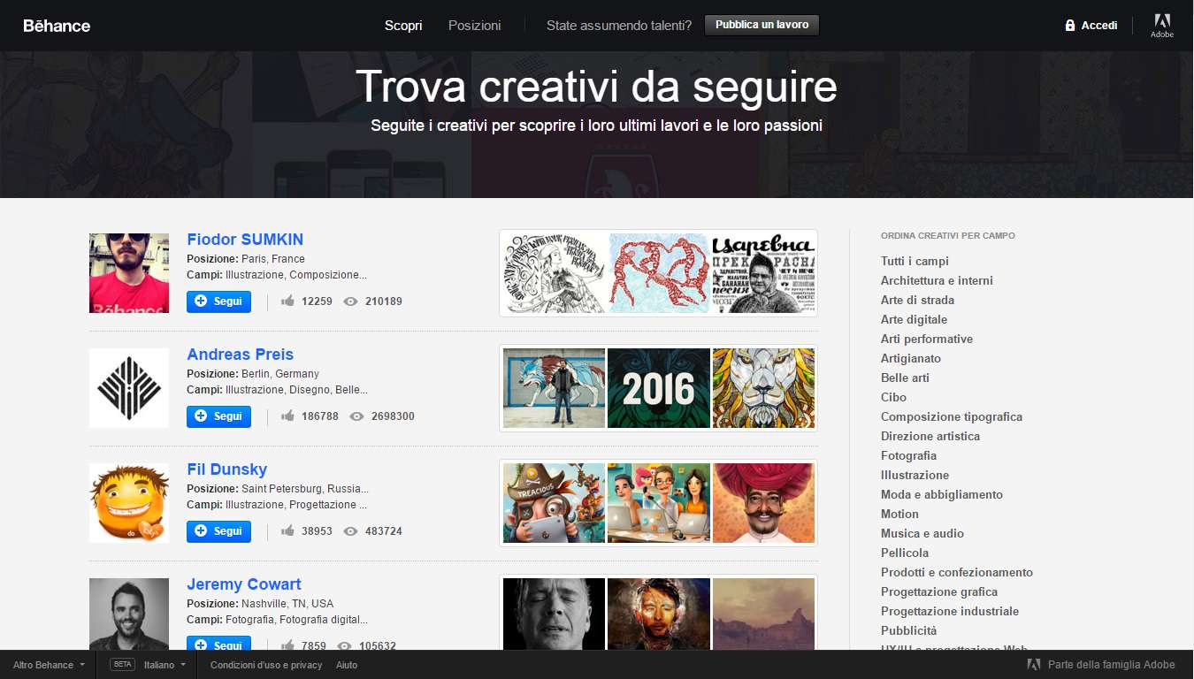Select the Fotografia field filter
This screenshot has width=1194, height=679.
point(908,455)
